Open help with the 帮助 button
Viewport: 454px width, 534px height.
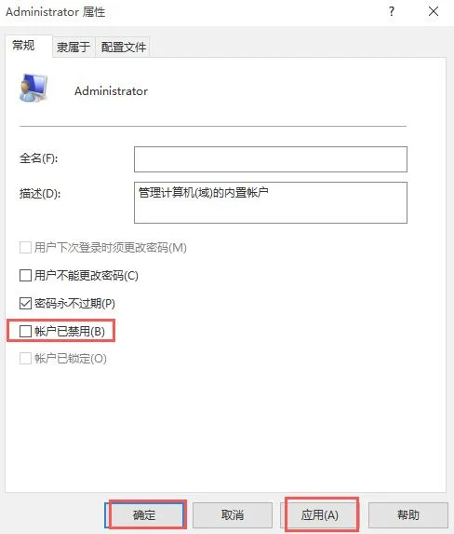(408, 515)
